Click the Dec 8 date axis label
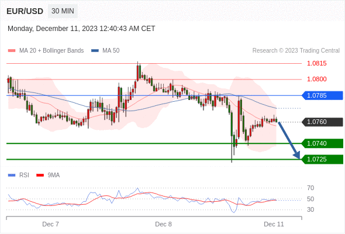 (x=163, y=224)
